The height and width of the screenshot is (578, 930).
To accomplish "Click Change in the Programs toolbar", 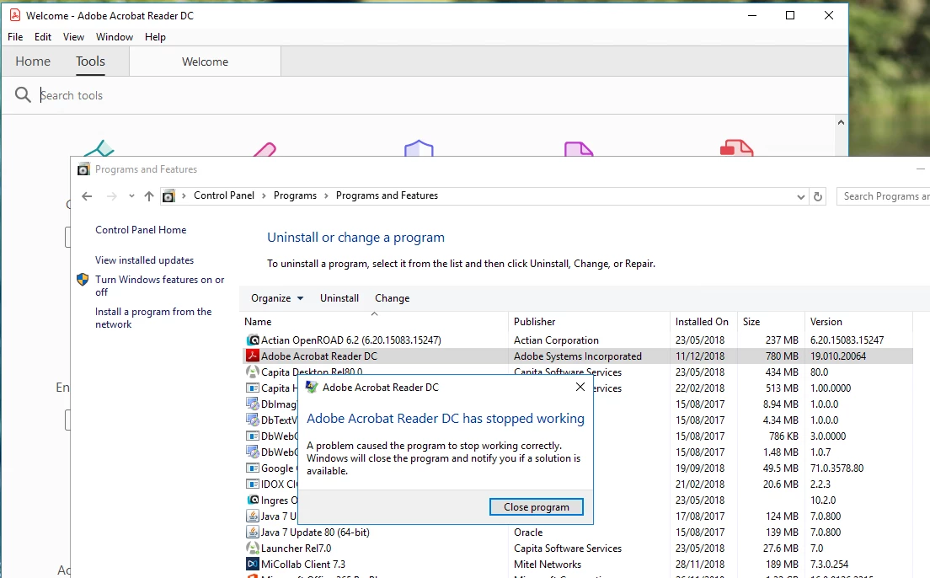I will pos(392,298).
